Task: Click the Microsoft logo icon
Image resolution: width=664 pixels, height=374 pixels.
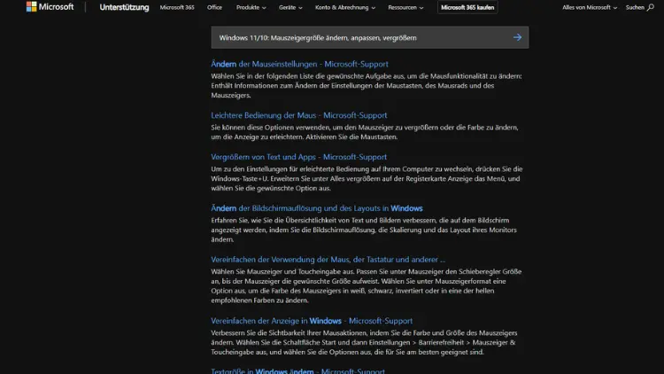Action: tap(31, 7)
